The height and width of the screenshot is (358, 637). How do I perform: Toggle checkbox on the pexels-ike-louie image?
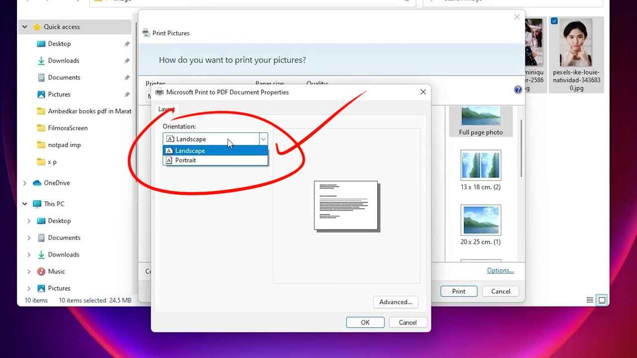click(x=554, y=21)
